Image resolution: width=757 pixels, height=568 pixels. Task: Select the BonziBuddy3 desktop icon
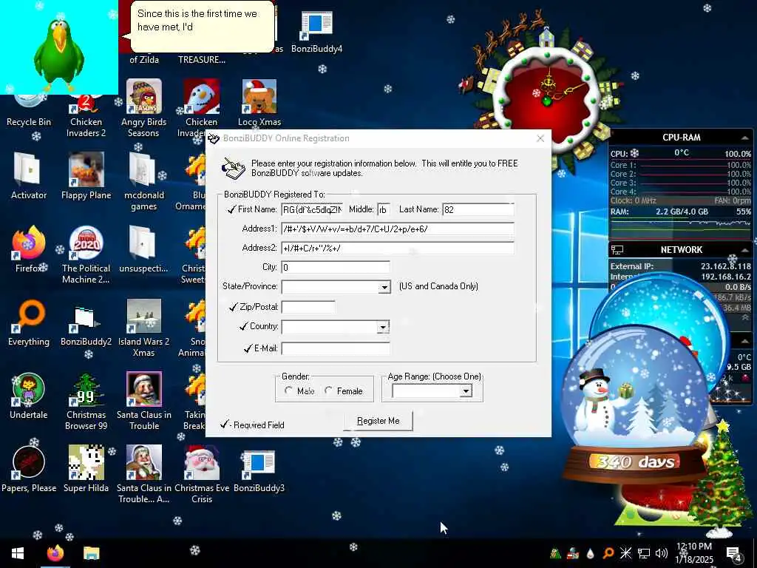click(259, 471)
